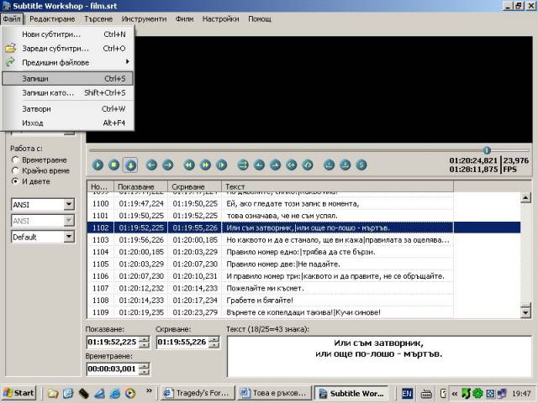Open the Default dropdown list
The width and height of the screenshot is (538, 403).
point(69,237)
